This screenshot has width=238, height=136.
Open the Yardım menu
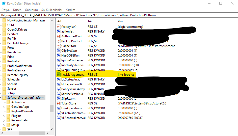[70, 10]
